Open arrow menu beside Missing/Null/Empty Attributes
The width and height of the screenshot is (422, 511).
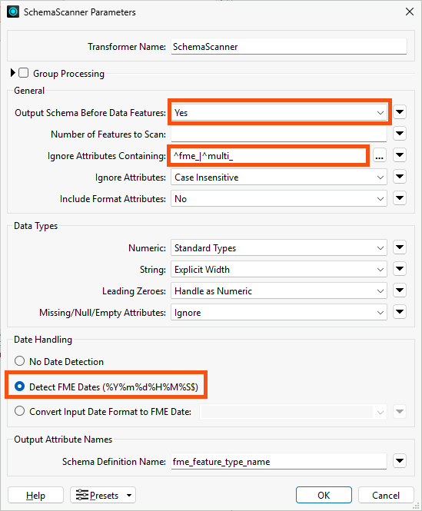pyautogui.click(x=400, y=312)
